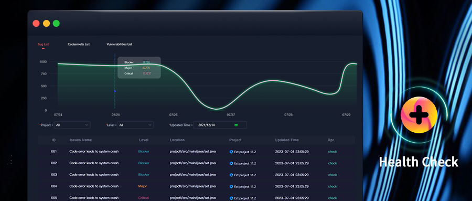Viewport: 472px width, 201px height.
Task: Click Critical level in row 005
Action: click(144, 198)
